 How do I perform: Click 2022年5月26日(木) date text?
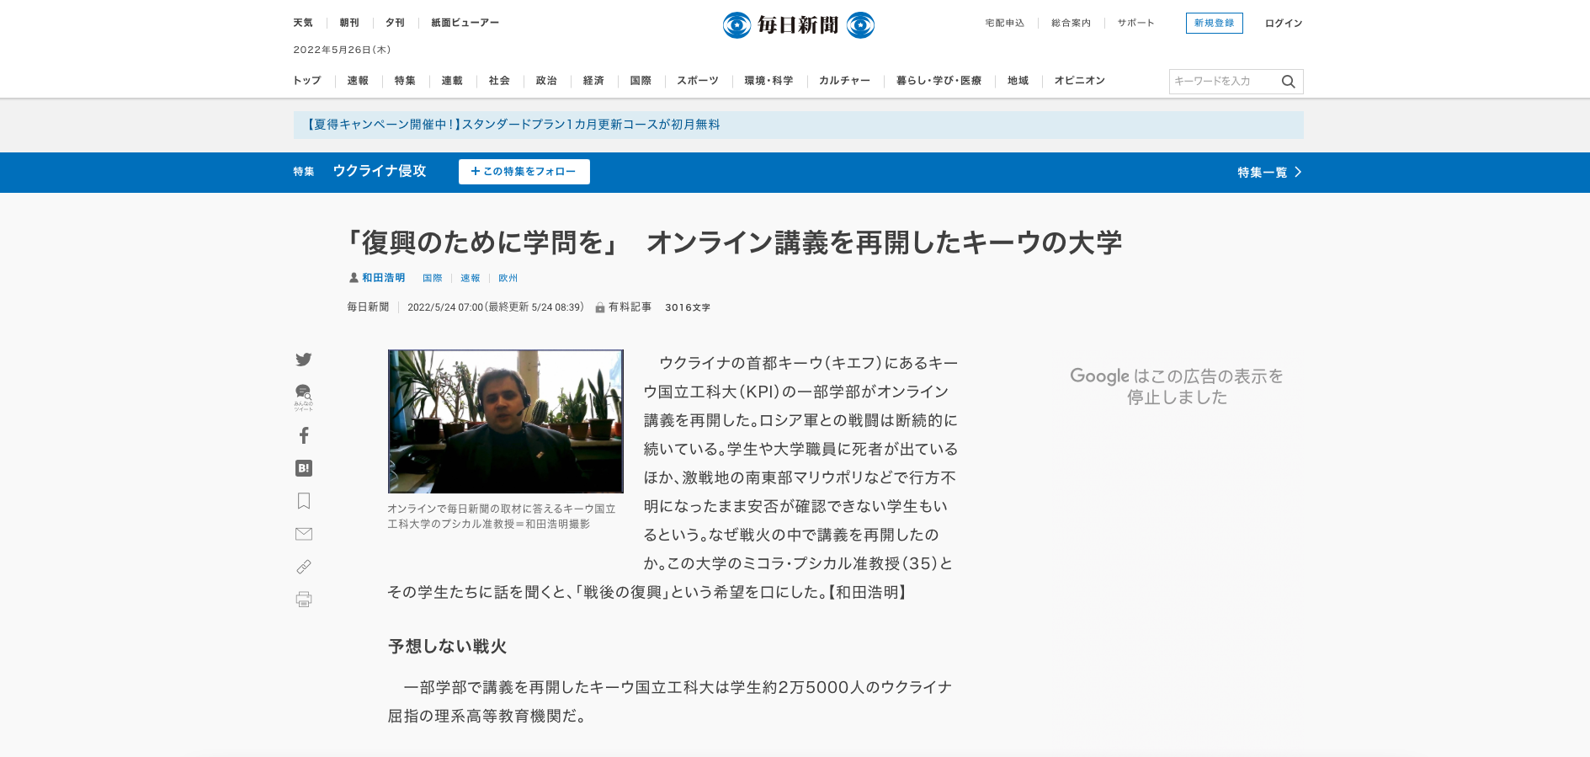(x=342, y=50)
